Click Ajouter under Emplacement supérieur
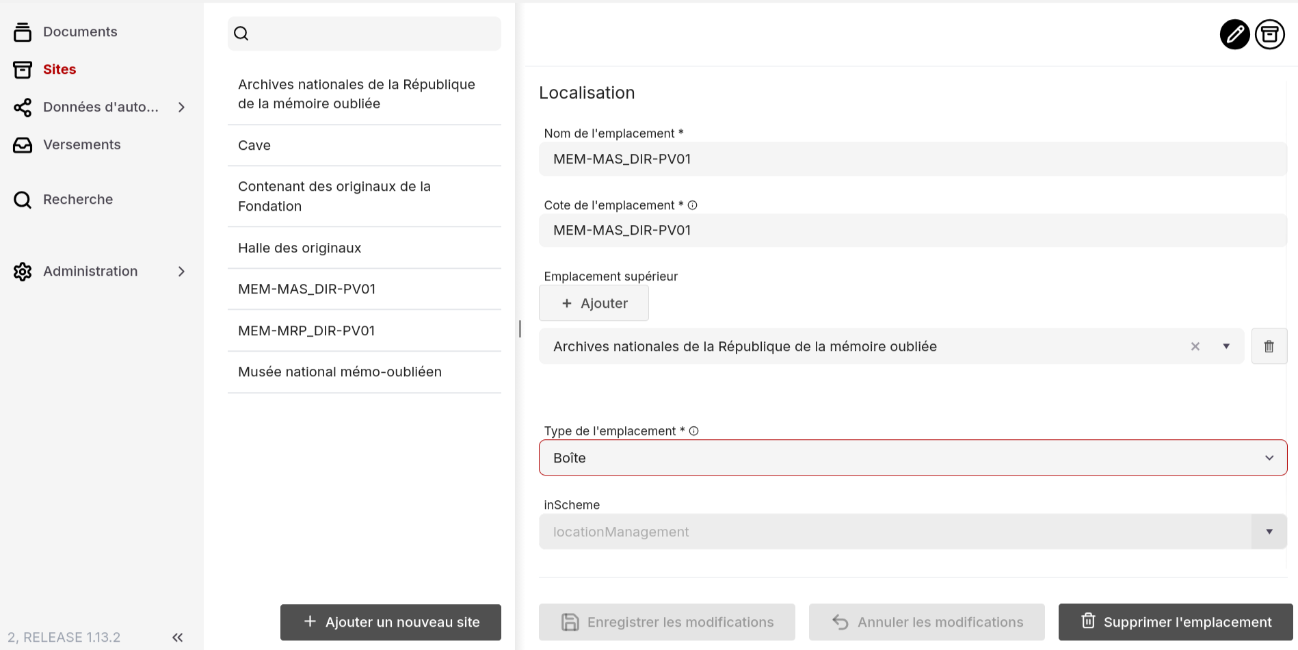This screenshot has width=1298, height=650. [593, 303]
